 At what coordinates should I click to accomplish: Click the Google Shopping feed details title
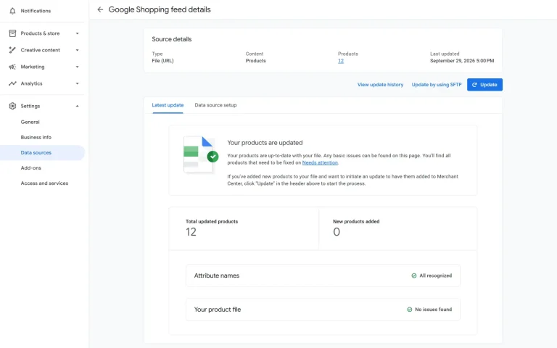tap(160, 9)
